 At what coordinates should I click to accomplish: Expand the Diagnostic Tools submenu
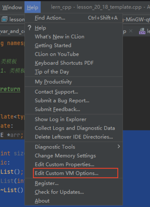click(x=73, y=147)
